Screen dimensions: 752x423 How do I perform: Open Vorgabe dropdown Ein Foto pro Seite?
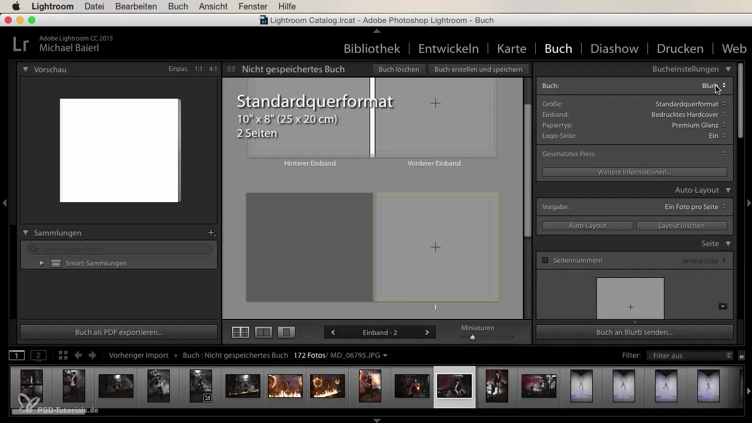696,207
